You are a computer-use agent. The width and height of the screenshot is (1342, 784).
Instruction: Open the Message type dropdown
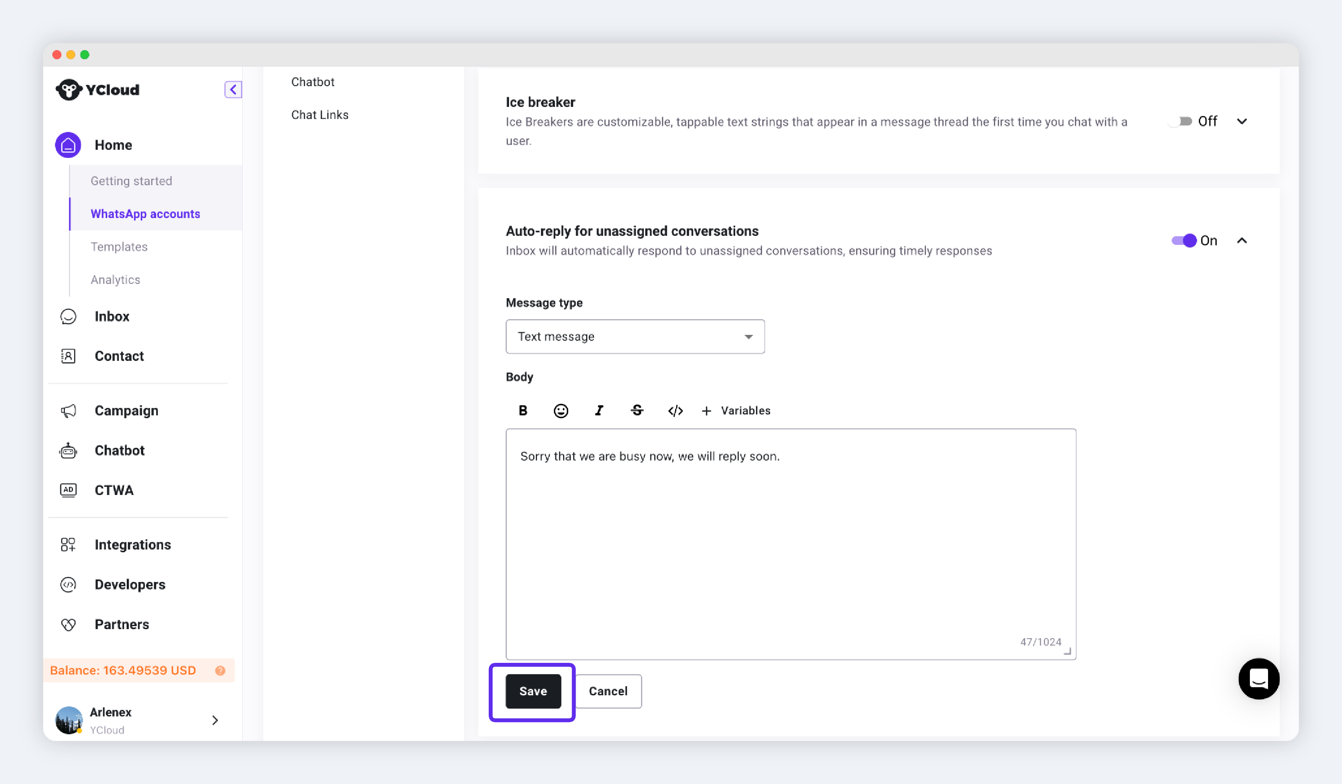click(x=635, y=337)
